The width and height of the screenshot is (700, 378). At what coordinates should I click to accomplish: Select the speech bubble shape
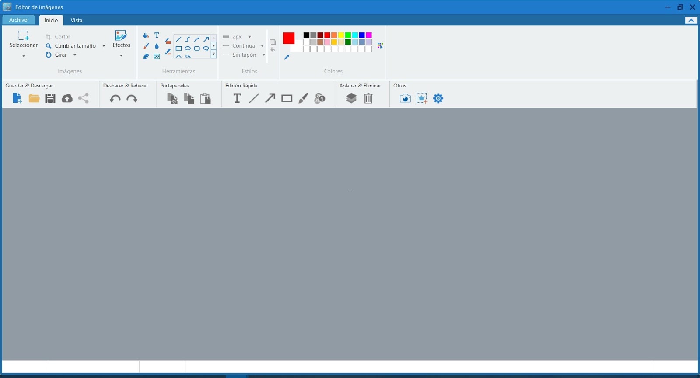pos(206,49)
